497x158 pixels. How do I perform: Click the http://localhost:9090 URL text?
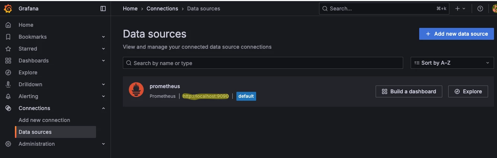(206, 96)
